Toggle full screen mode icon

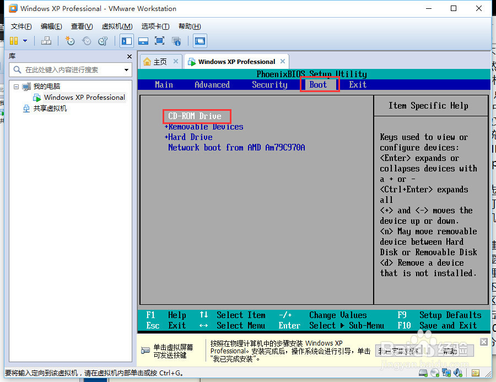[x=159, y=41]
